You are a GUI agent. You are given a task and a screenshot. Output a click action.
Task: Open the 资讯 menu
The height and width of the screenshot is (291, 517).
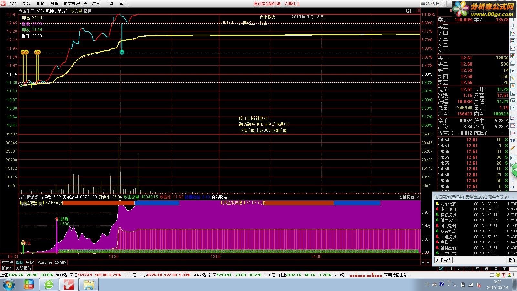pyautogui.click(x=96, y=4)
